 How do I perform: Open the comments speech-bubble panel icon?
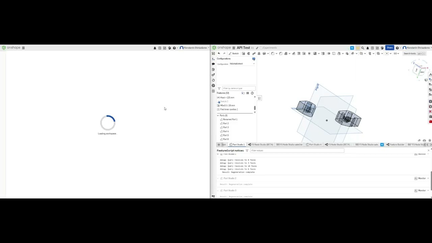click(x=213, y=64)
